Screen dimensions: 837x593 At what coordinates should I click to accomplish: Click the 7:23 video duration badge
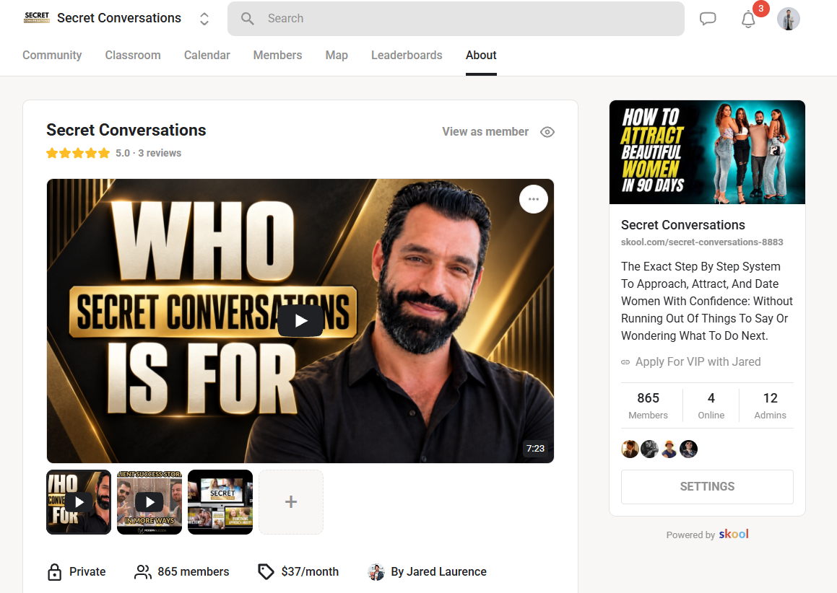[535, 449]
